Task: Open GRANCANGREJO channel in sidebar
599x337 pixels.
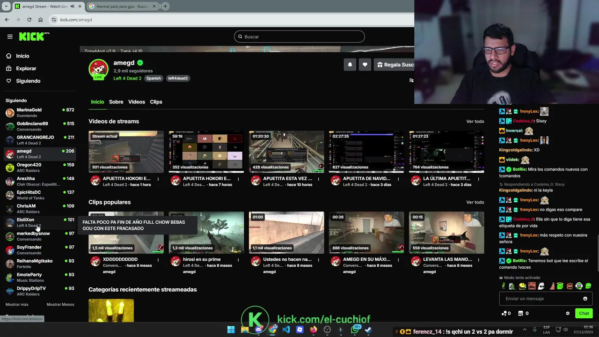Action: 40,140
